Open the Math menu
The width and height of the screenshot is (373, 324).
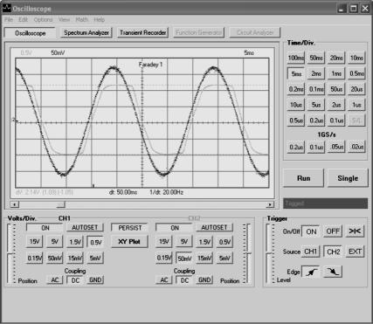click(x=81, y=20)
